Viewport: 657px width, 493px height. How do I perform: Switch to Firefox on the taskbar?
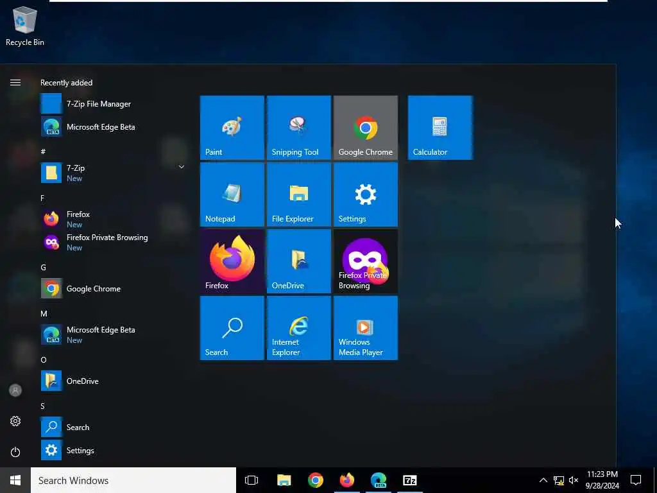[347, 480]
